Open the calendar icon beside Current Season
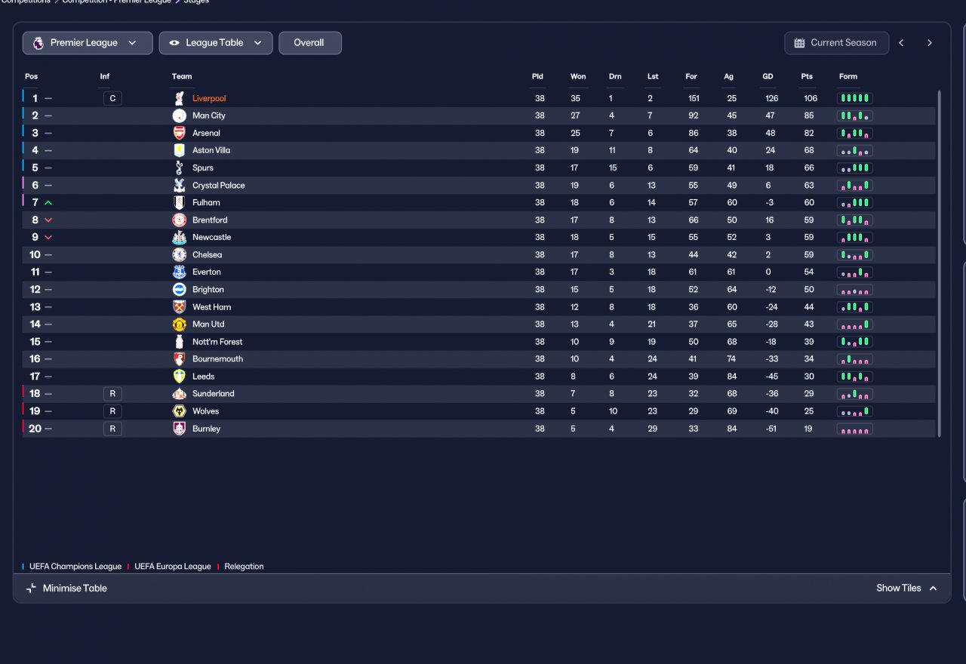 pos(799,43)
